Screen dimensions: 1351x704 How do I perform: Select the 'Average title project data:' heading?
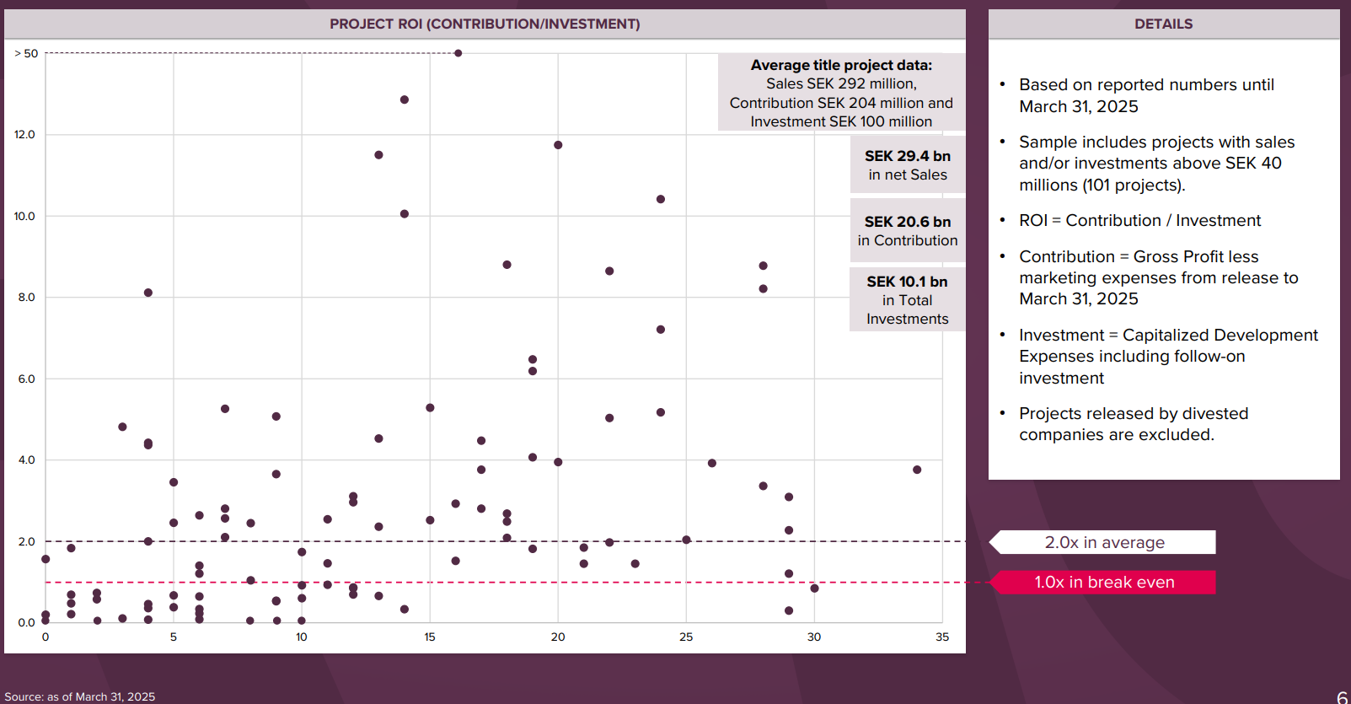click(x=841, y=65)
